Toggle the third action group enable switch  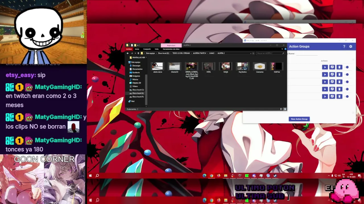pyautogui.click(x=347, y=82)
